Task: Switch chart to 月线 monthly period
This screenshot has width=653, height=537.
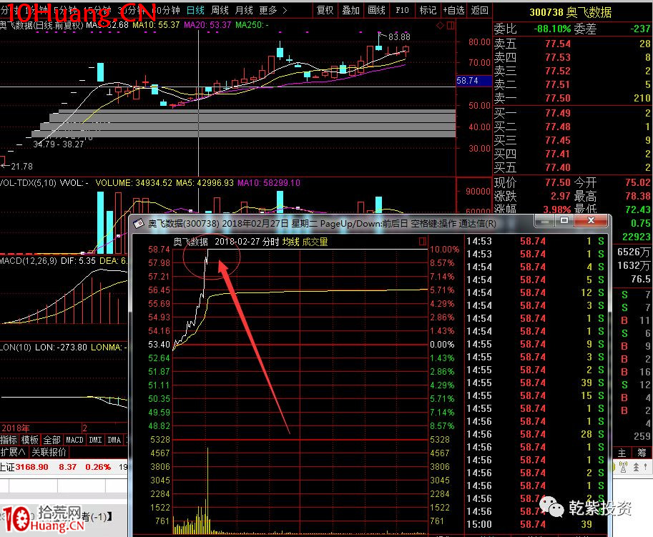Action: (244, 10)
